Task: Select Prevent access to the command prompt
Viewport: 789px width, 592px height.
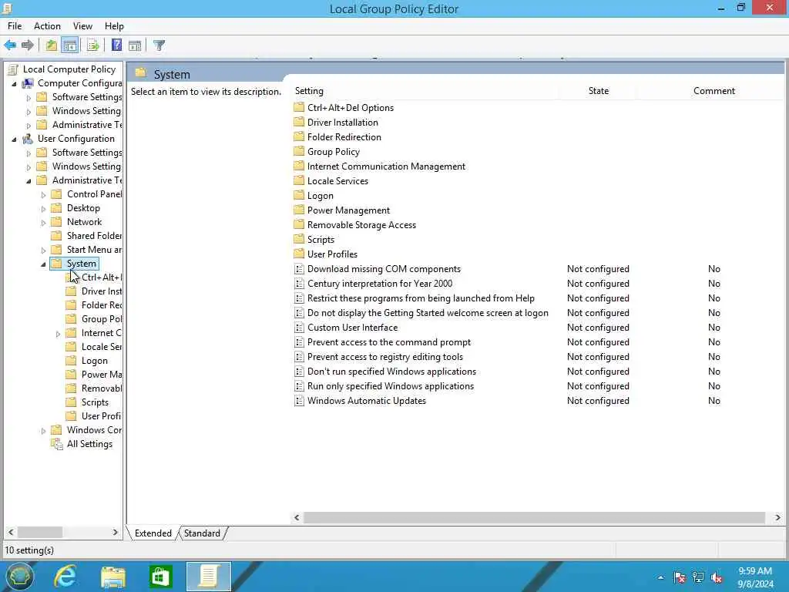Action: (x=389, y=342)
